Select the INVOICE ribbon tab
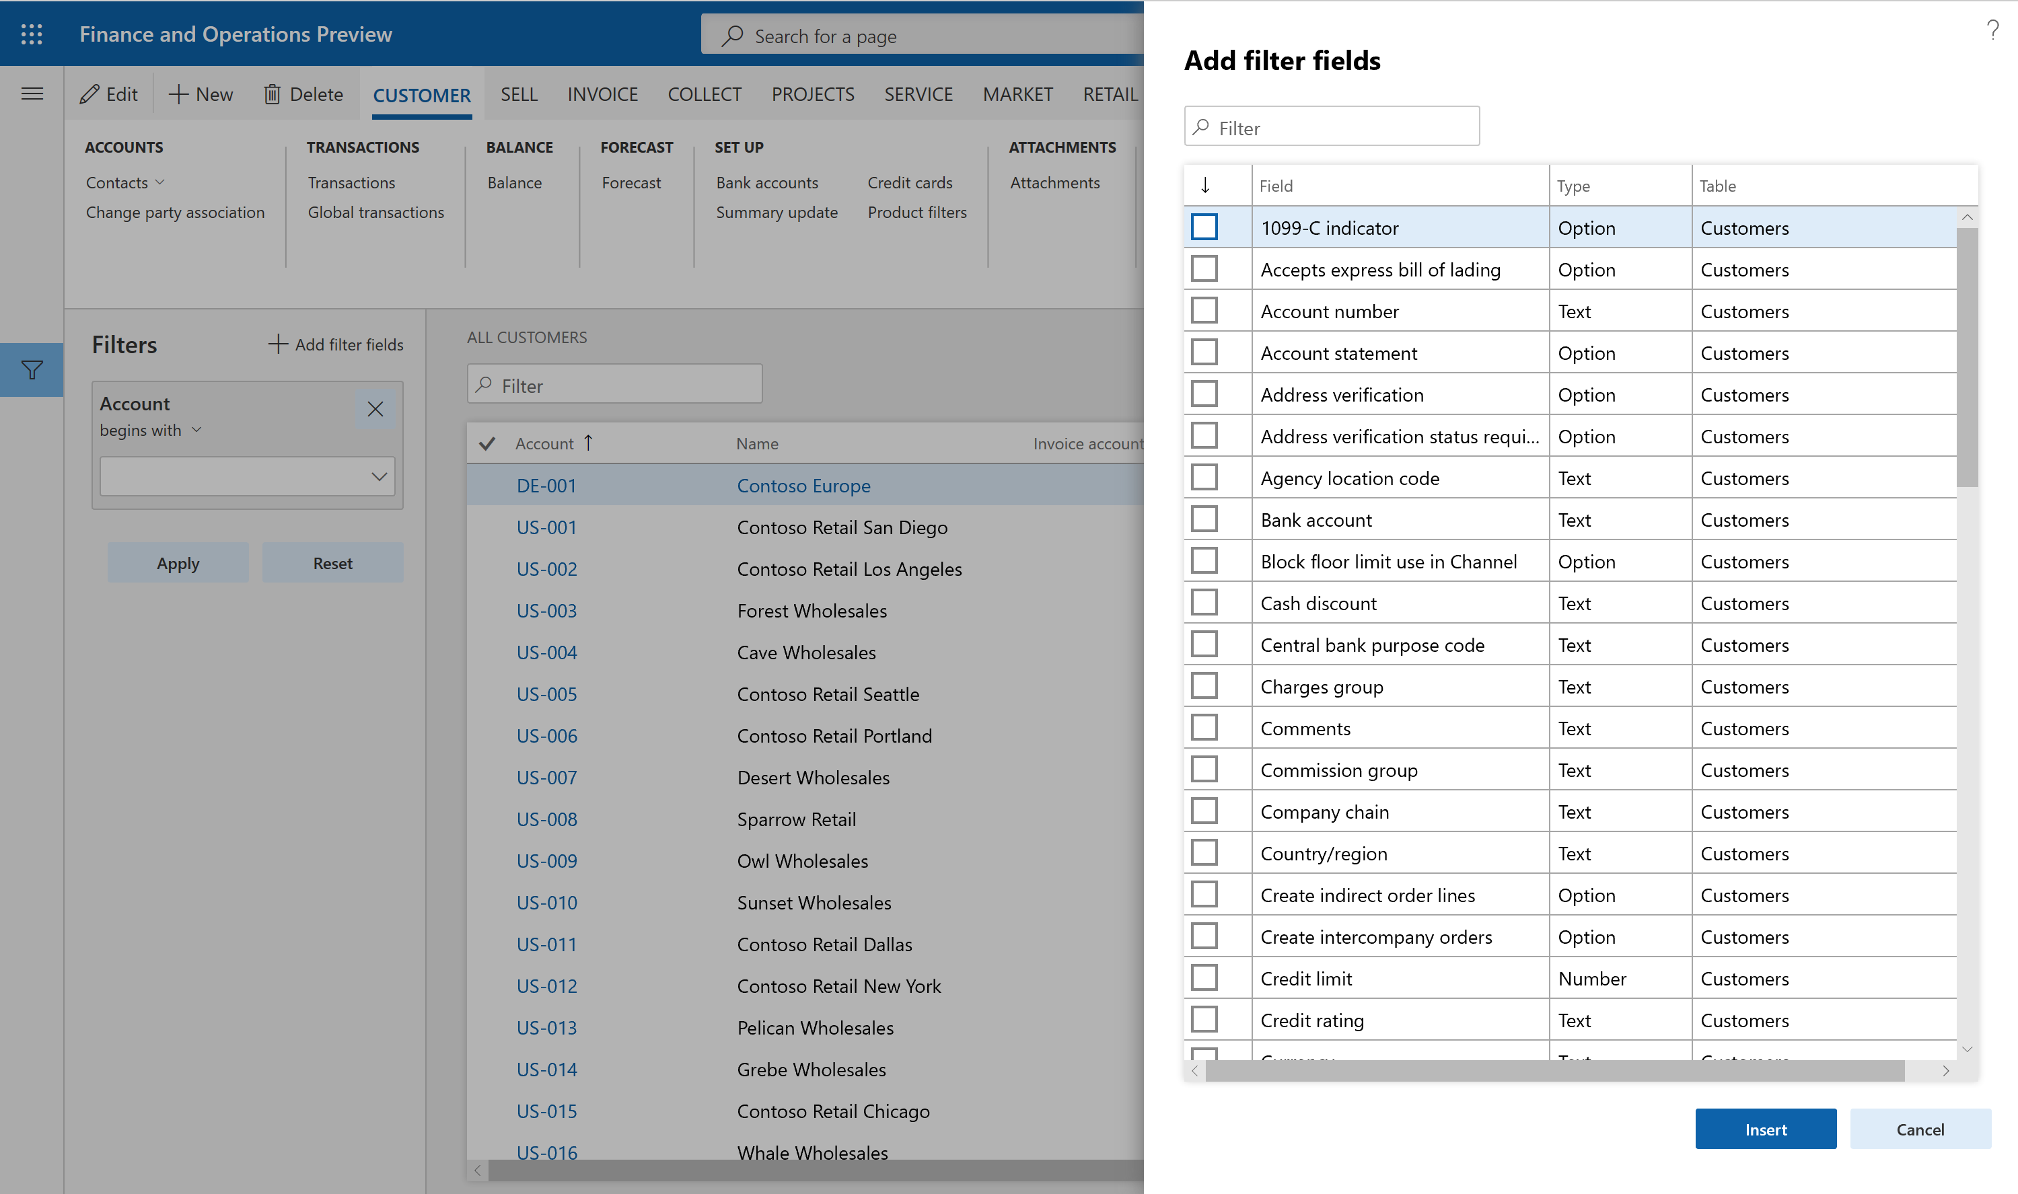The image size is (2018, 1194). [601, 92]
